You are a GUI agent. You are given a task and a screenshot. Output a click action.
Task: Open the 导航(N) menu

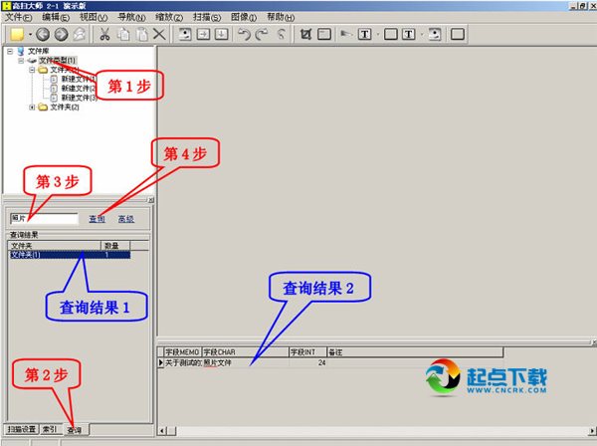131,17
